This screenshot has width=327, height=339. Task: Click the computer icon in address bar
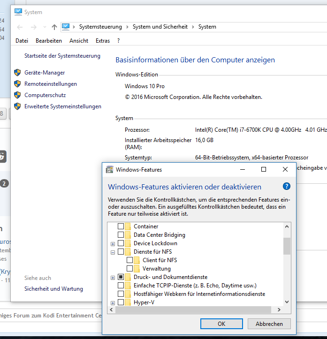click(x=66, y=27)
